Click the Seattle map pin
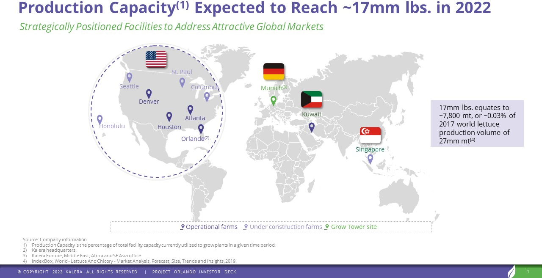Screen dimensions: 542x278 point(129,77)
